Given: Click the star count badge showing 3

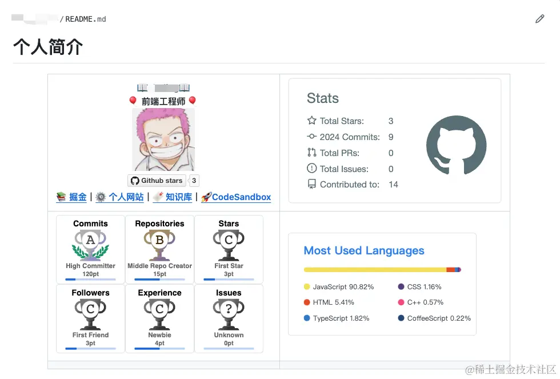Looking at the screenshot, I should click(194, 181).
